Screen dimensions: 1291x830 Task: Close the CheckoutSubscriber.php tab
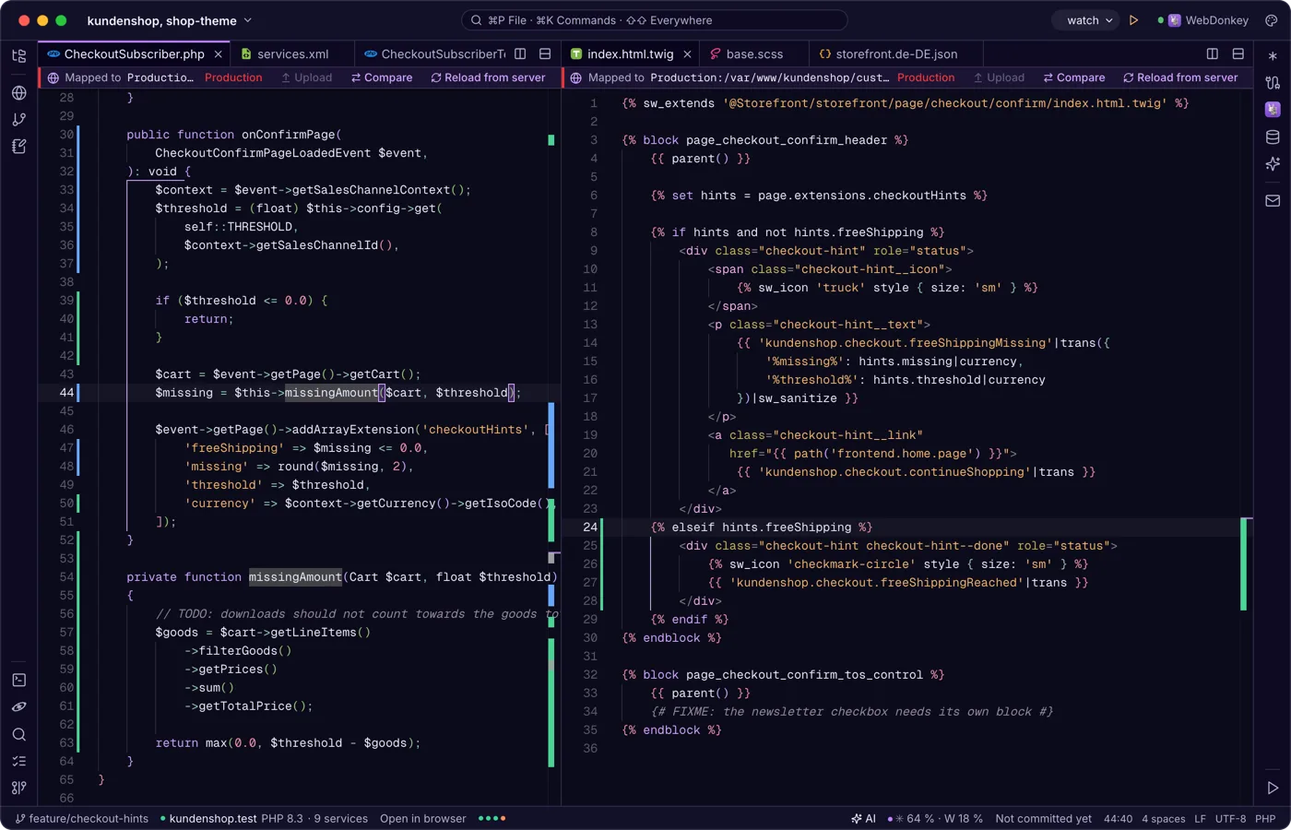[219, 54]
